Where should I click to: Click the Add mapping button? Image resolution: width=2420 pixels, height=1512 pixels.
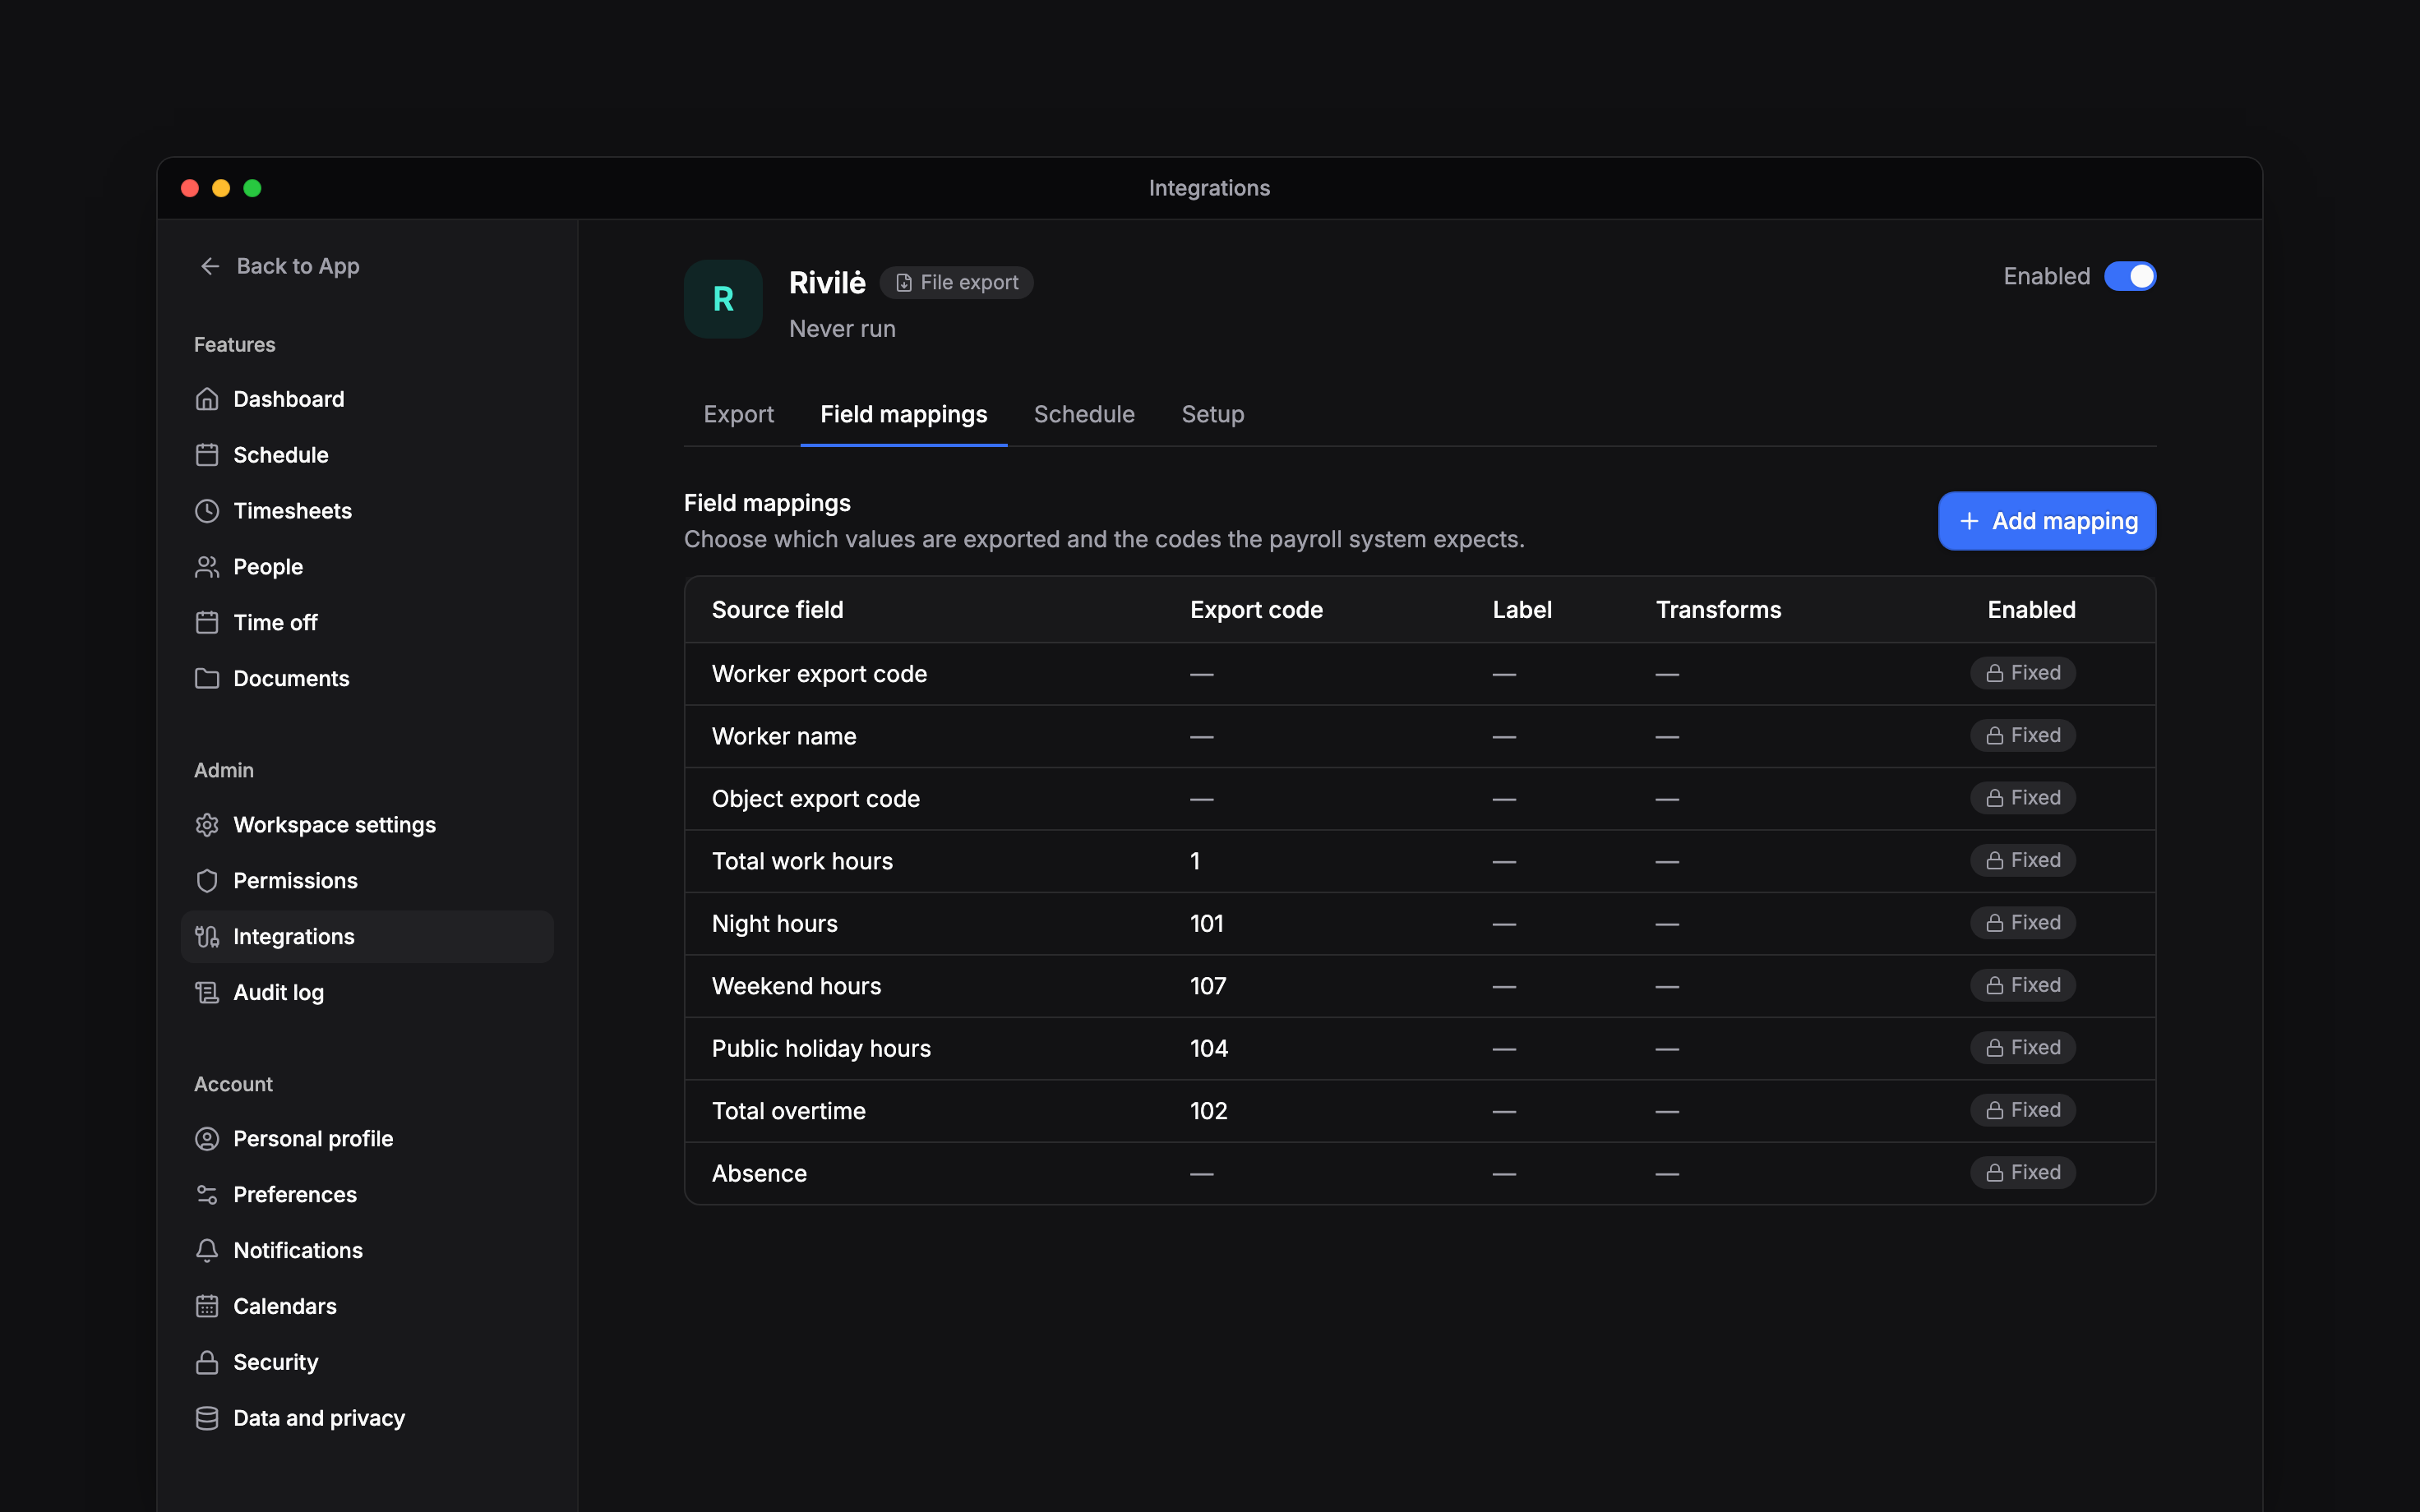pyautogui.click(x=2047, y=521)
